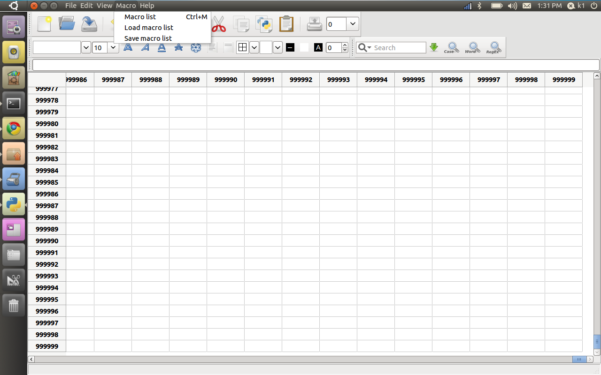Open the table selector dropdown showing 0
The height and width of the screenshot is (375, 601).
click(x=353, y=24)
